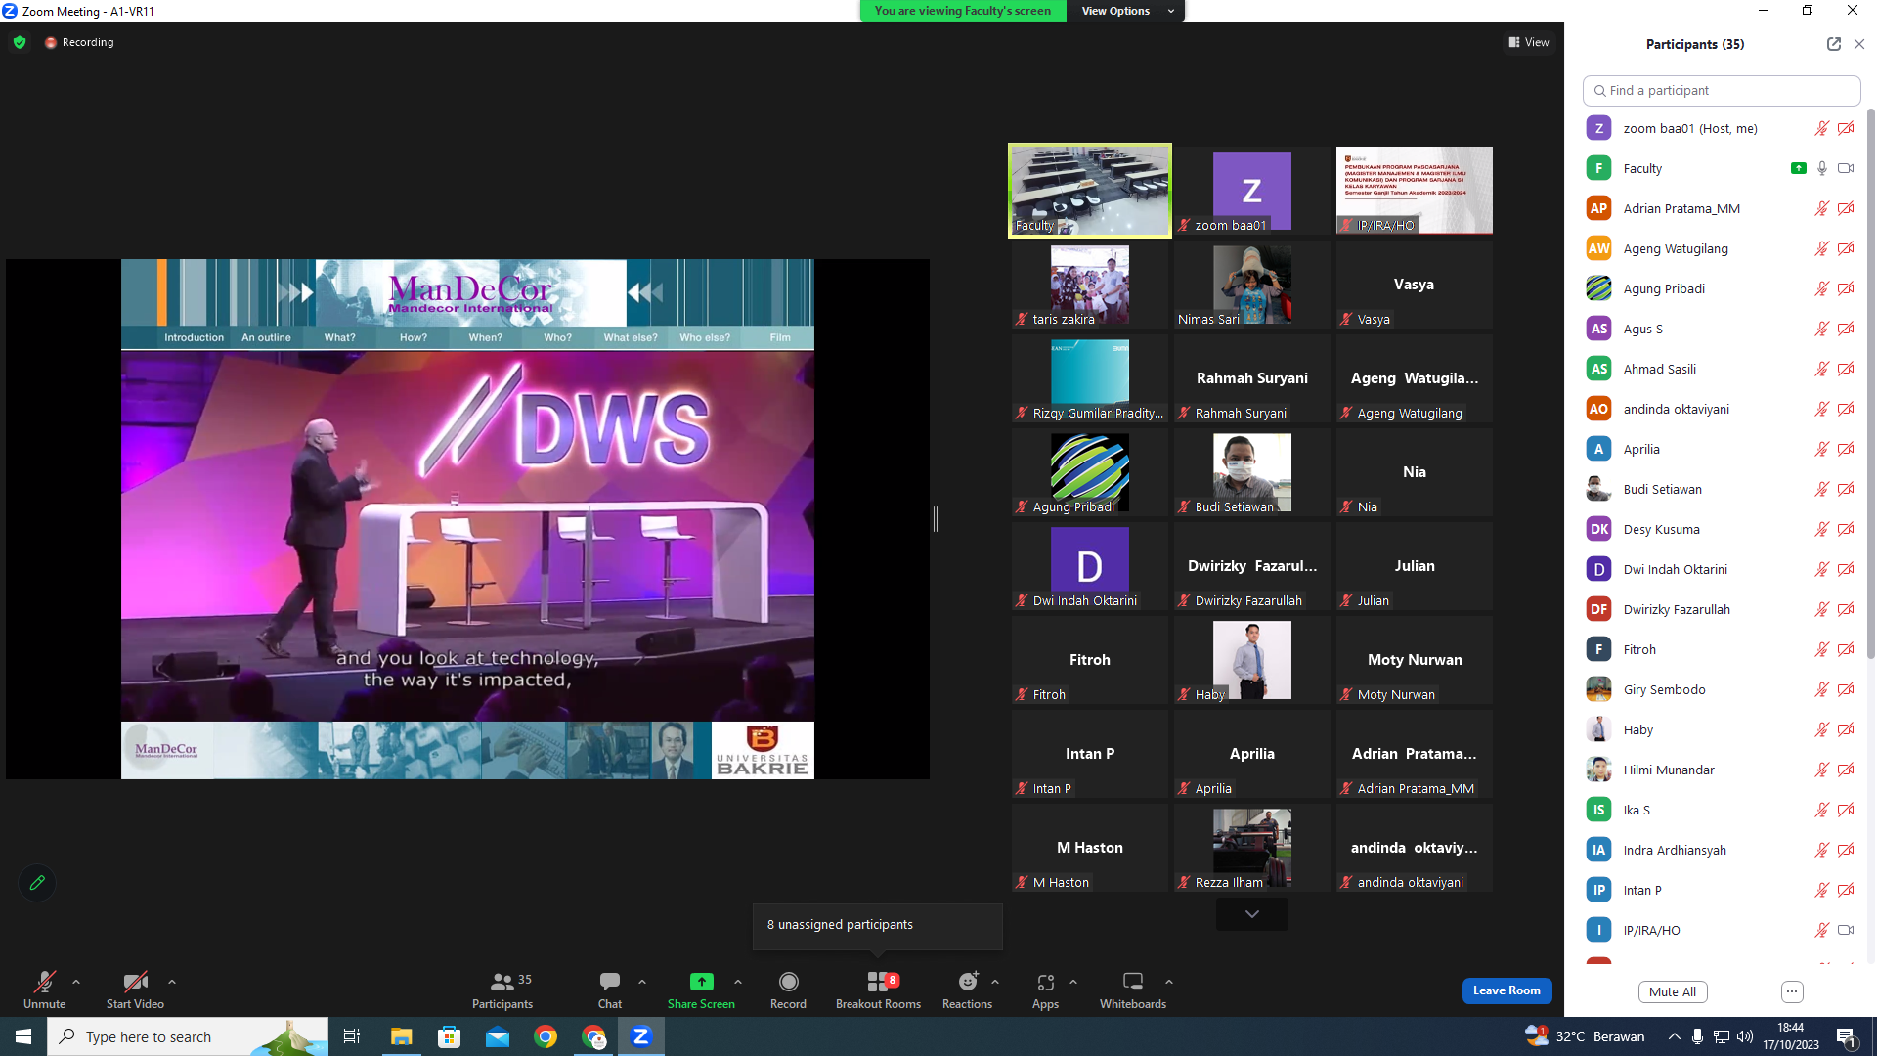Expand video options arrow next to Start Video
This screenshot has width=1877, height=1056.
(x=172, y=982)
